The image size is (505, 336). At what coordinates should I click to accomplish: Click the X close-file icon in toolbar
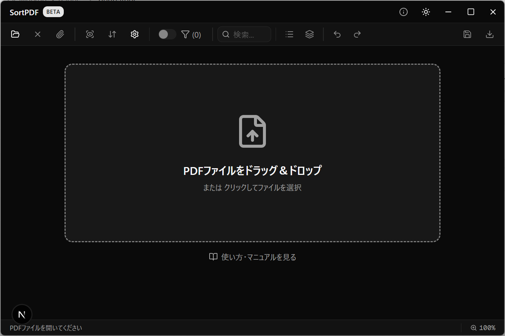38,34
